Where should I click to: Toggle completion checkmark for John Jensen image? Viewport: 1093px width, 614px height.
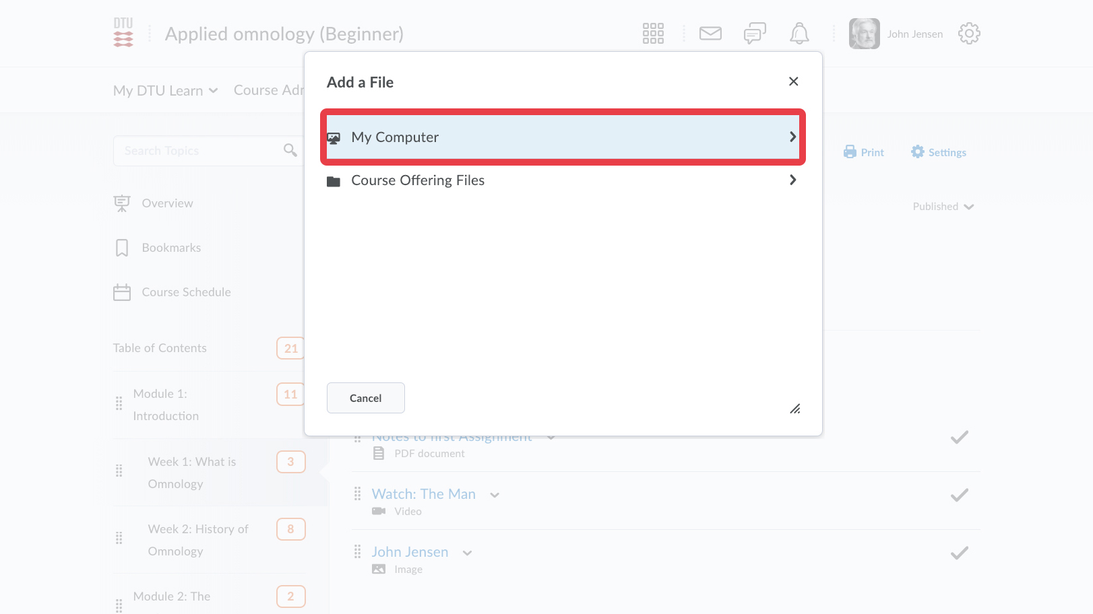[x=959, y=553]
